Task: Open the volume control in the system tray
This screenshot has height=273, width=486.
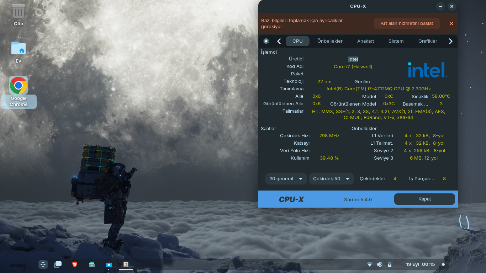Action: (x=380, y=264)
